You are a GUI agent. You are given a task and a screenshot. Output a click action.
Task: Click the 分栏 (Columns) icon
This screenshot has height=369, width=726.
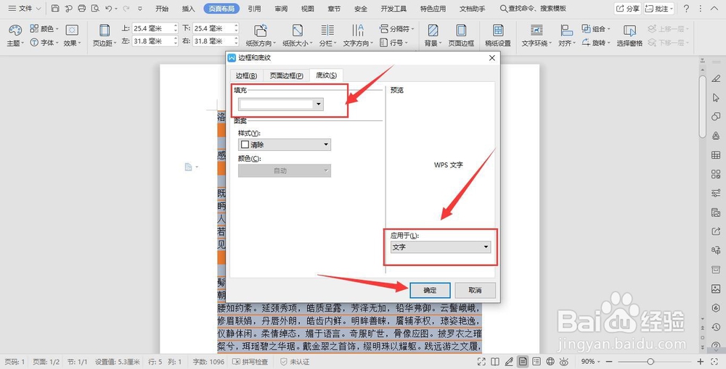point(327,30)
